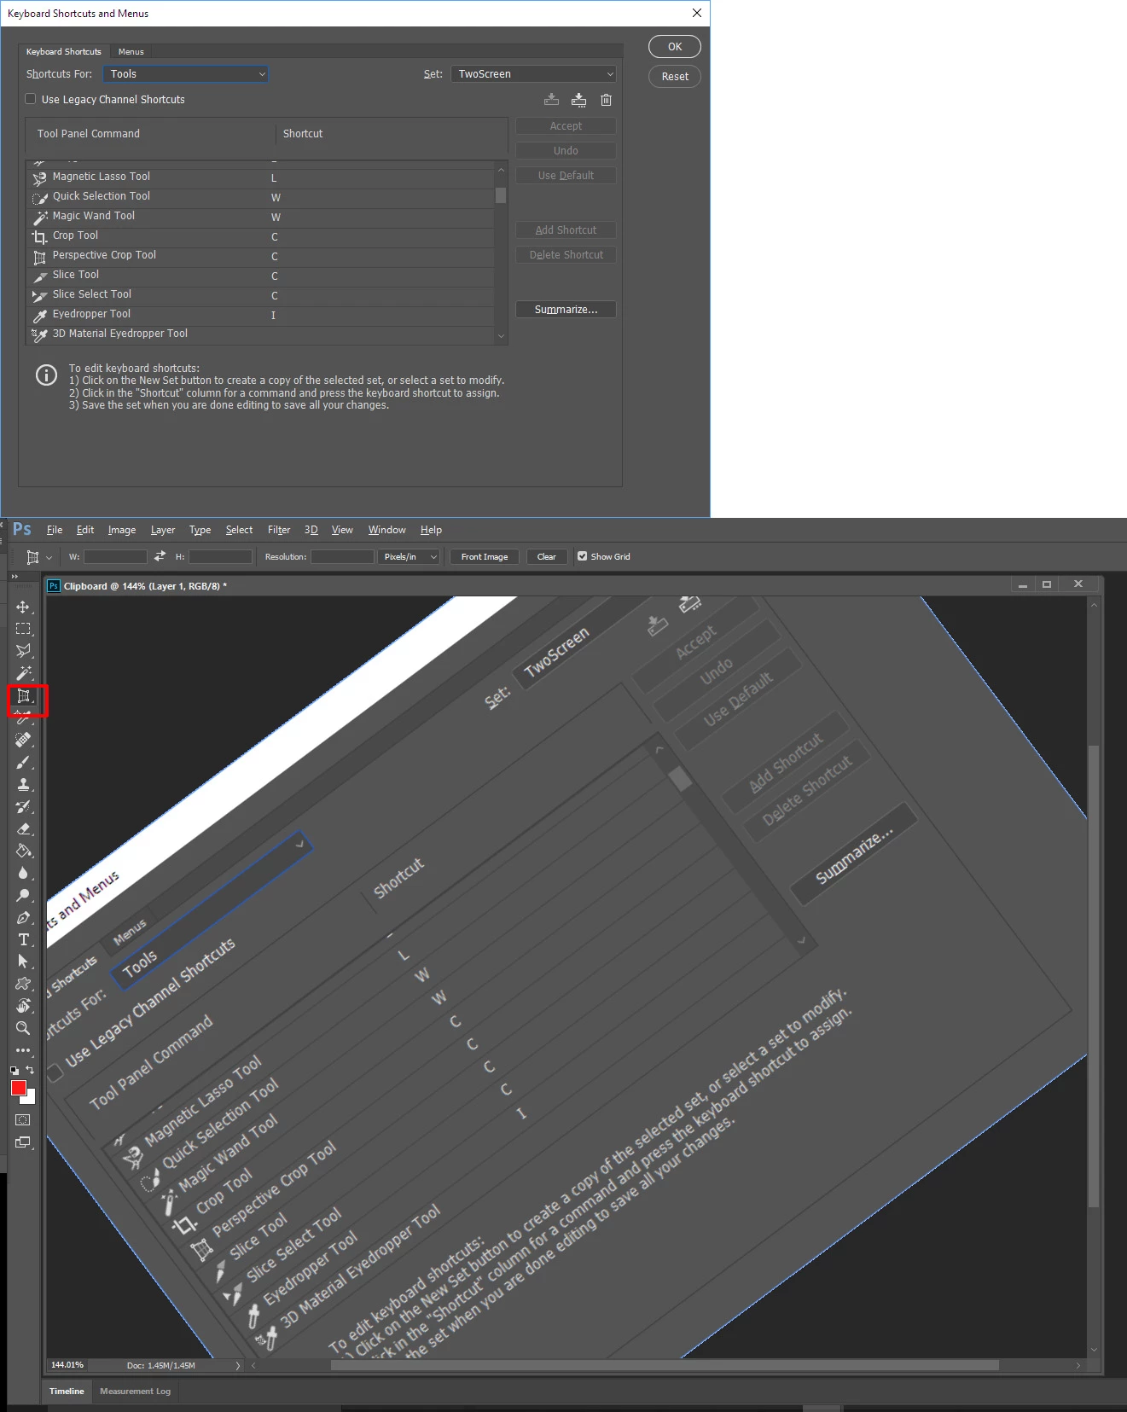Open the Image menu

122,530
